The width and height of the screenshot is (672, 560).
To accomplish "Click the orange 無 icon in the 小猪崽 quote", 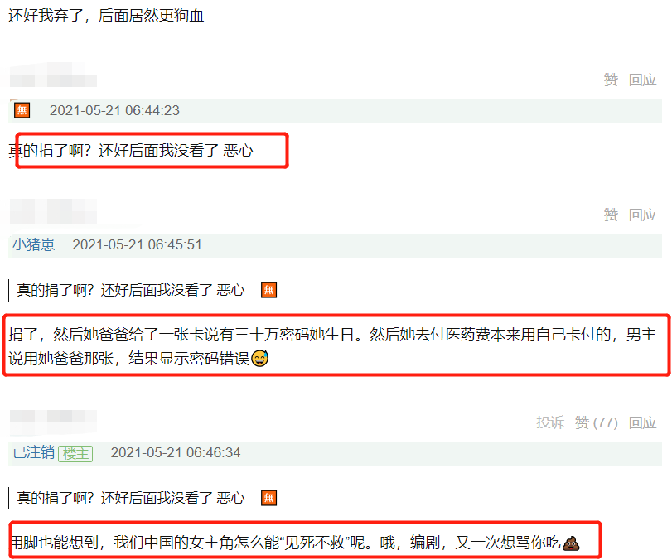I will (268, 290).
